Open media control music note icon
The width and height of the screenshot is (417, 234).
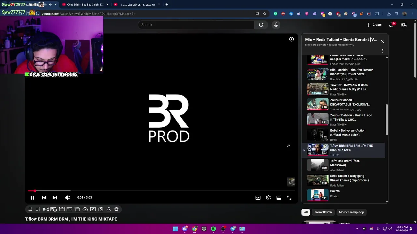click(396, 14)
